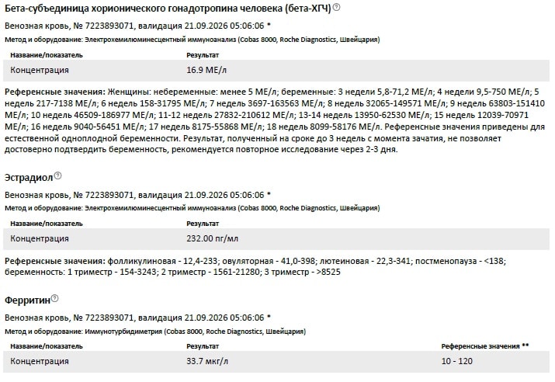Viewport: 555px width, 382px height.
Task: Click the Референсные значения ** column header
Action: click(x=485, y=346)
